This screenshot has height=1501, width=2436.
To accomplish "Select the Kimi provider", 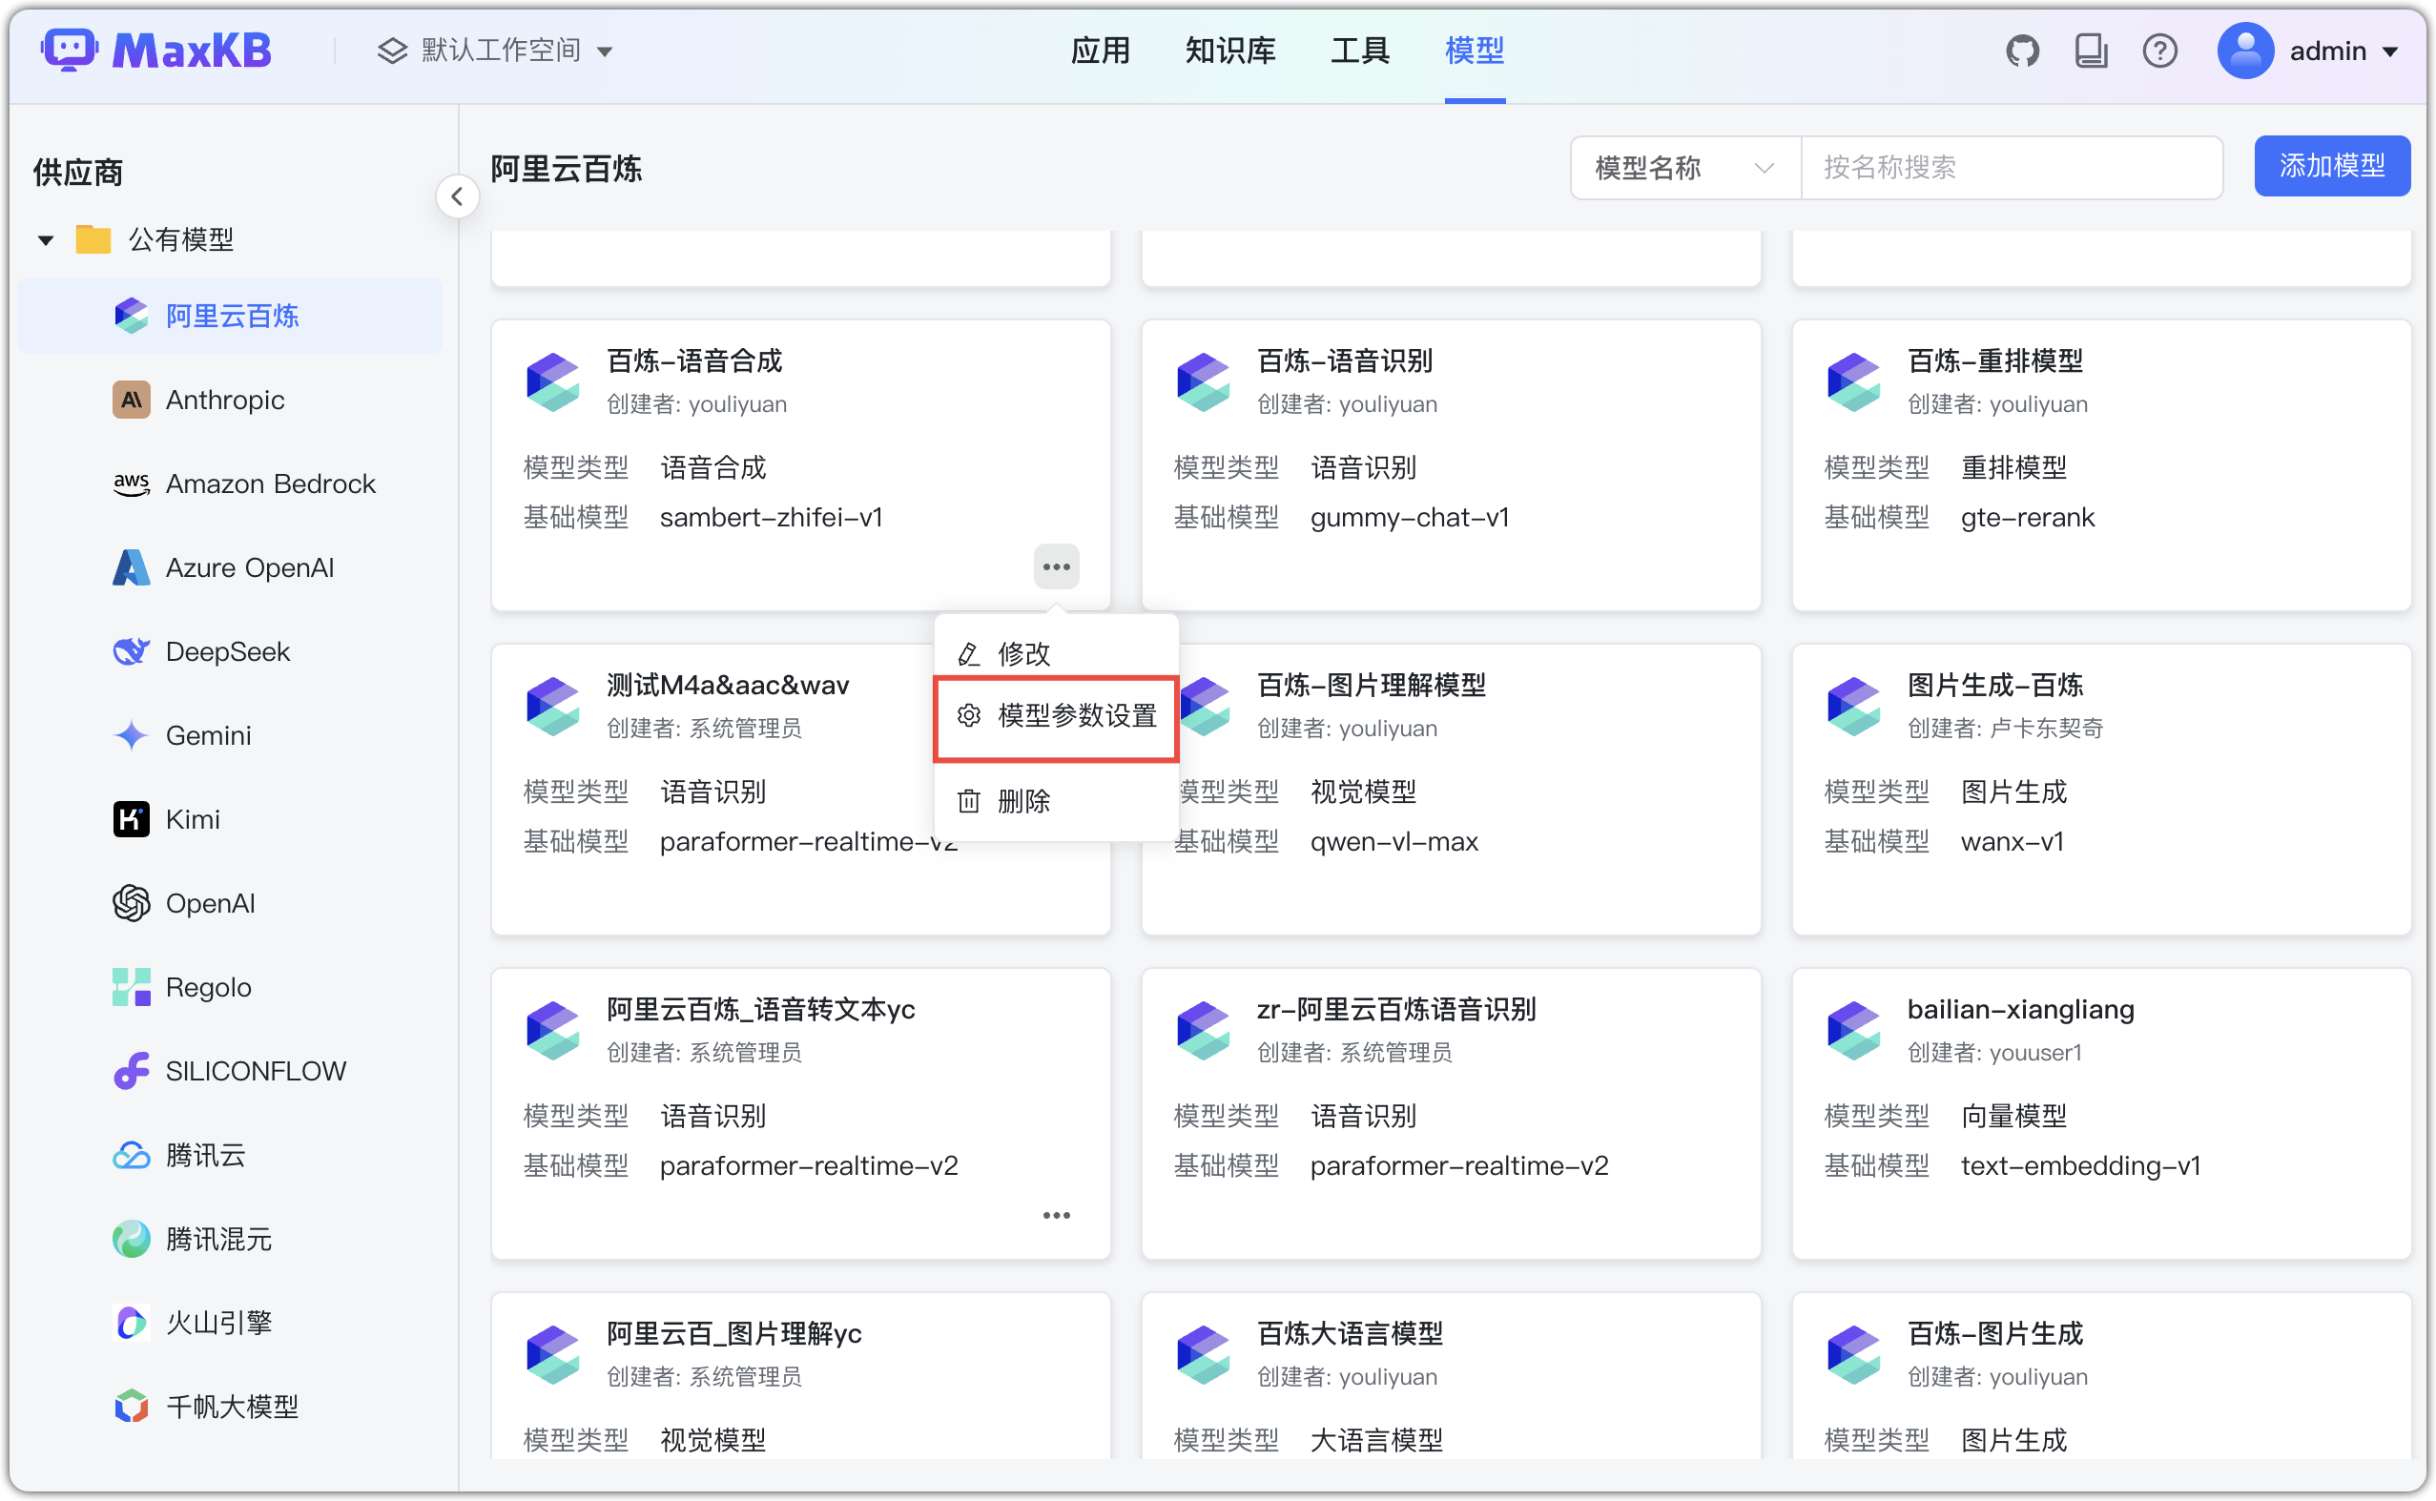I will coord(229,819).
